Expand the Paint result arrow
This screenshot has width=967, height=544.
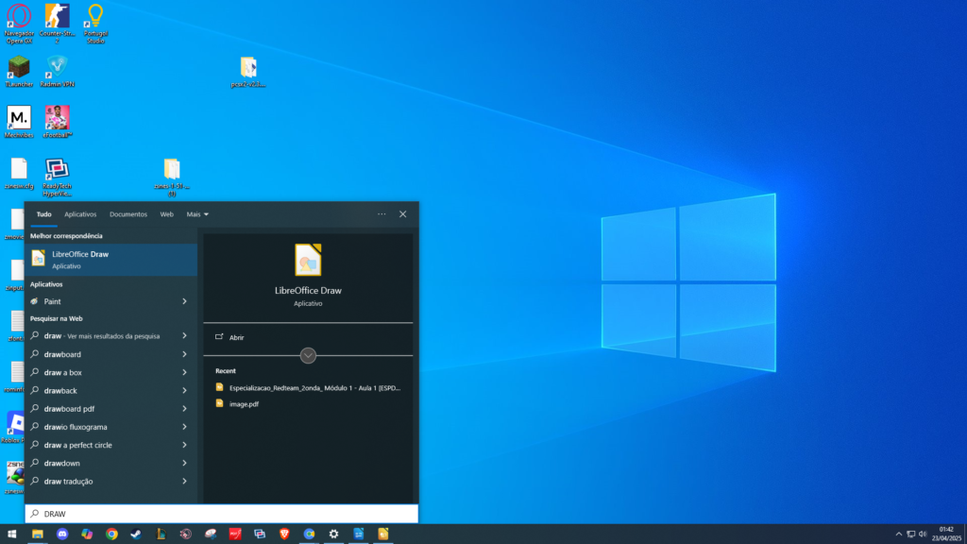(x=184, y=301)
